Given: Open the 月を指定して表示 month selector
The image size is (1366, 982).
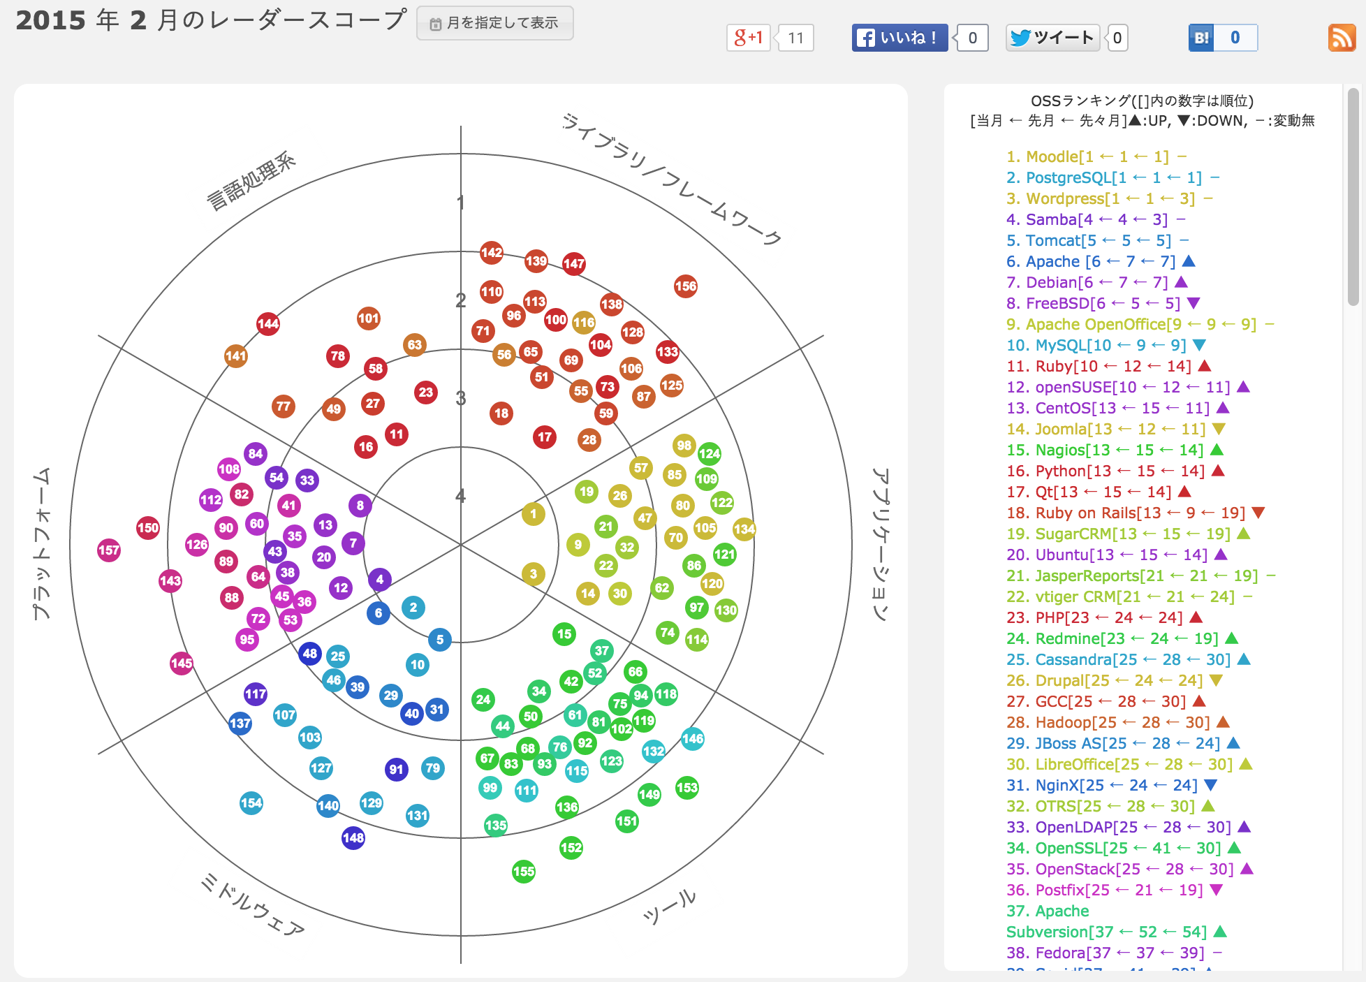Looking at the screenshot, I should [494, 23].
